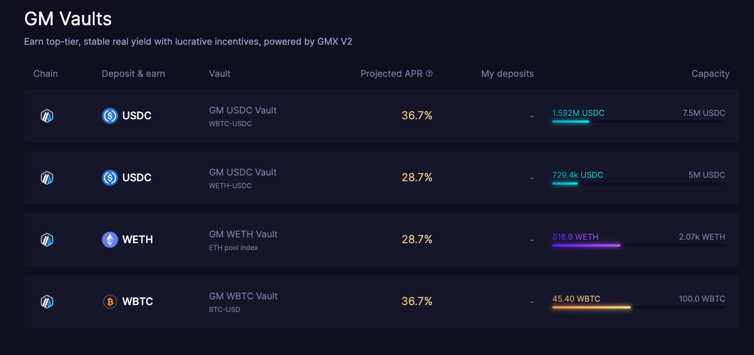Click the Capacity column header
This screenshot has height=355, width=754.
[710, 73]
